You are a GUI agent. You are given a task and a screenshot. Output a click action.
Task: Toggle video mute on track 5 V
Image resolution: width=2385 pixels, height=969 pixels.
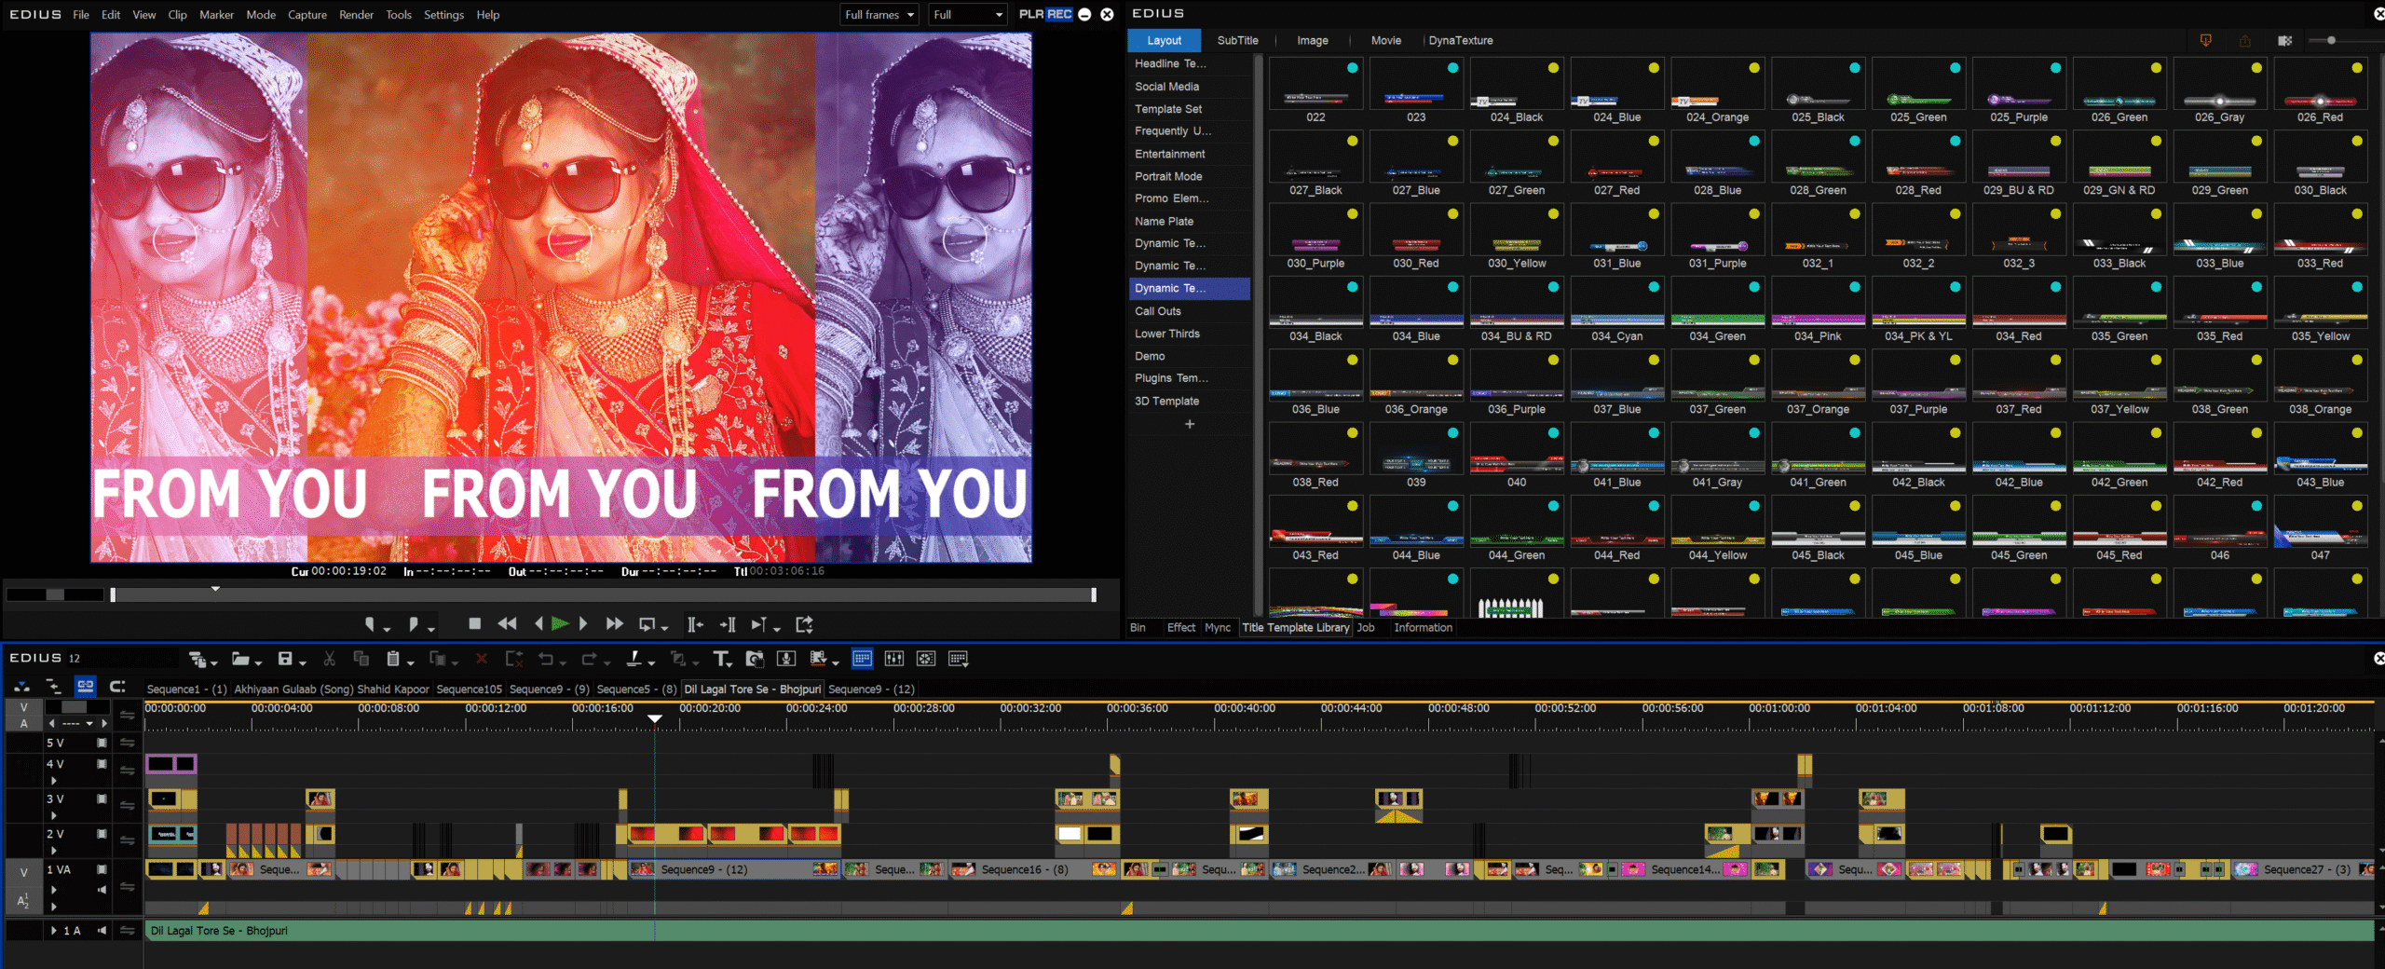coord(102,743)
